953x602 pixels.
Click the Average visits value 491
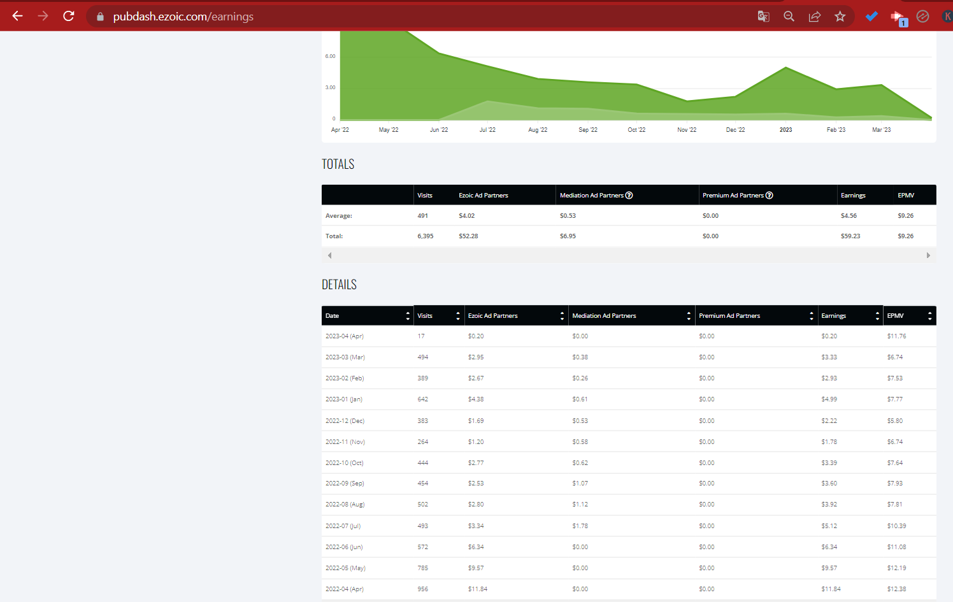pyautogui.click(x=422, y=215)
